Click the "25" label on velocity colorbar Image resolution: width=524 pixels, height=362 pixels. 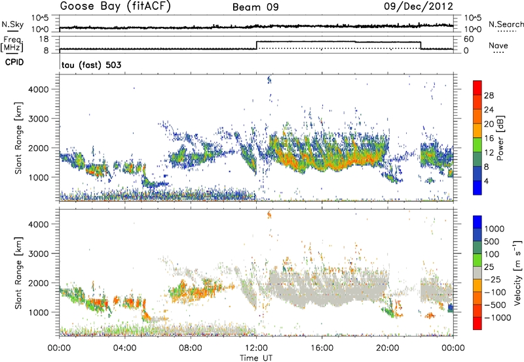tap(489, 267)
